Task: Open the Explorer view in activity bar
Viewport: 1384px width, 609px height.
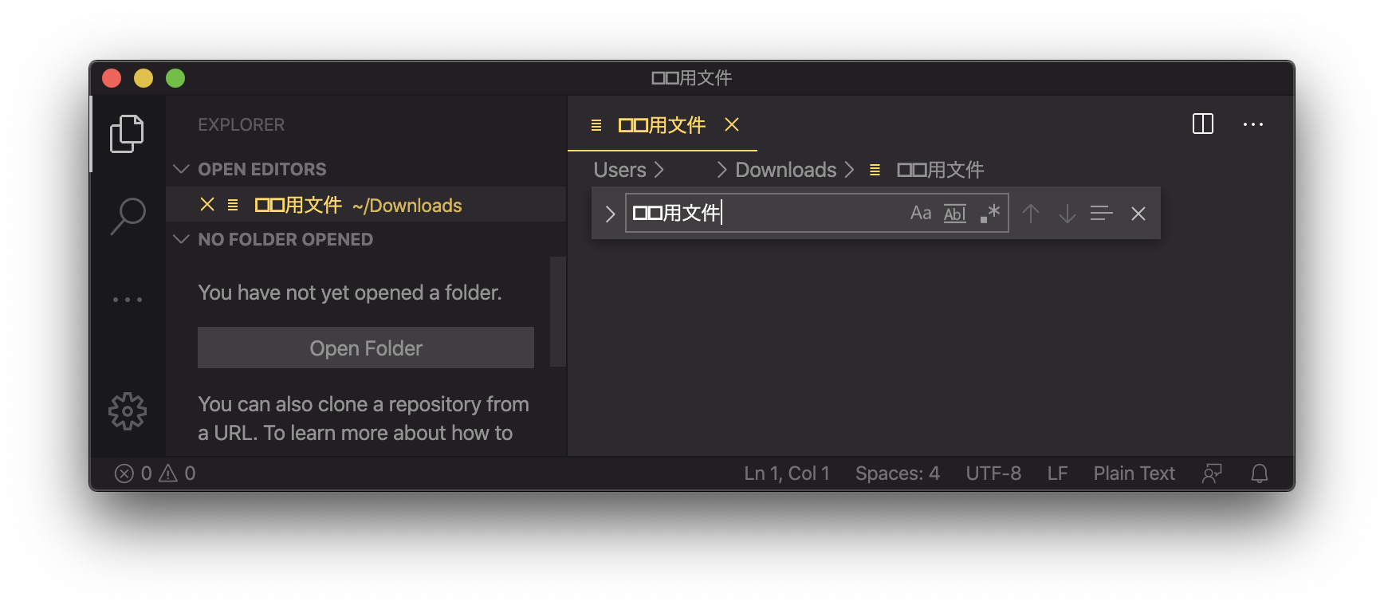Action: 128,133
